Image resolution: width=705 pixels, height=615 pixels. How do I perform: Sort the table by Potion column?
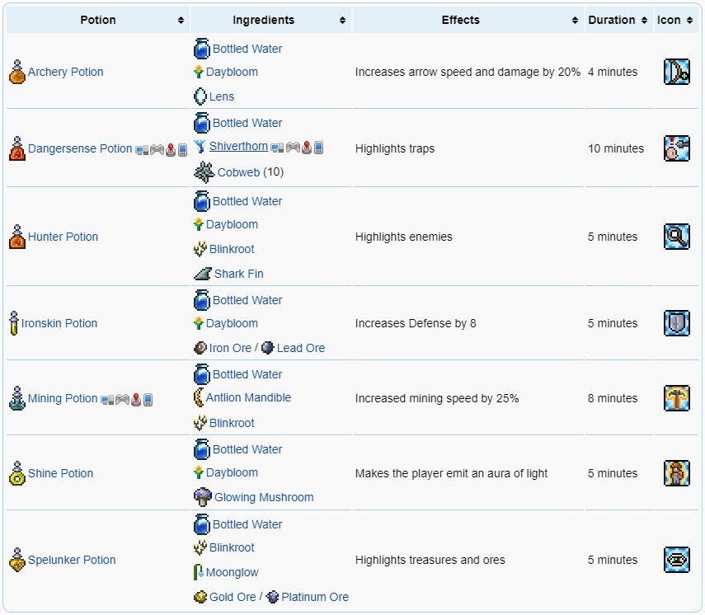(x=181, y=21)
